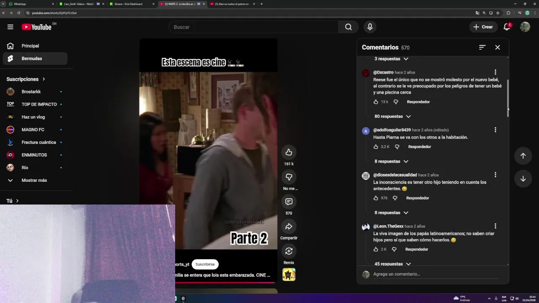Select Principal in the sidebar

click(35, 46)
